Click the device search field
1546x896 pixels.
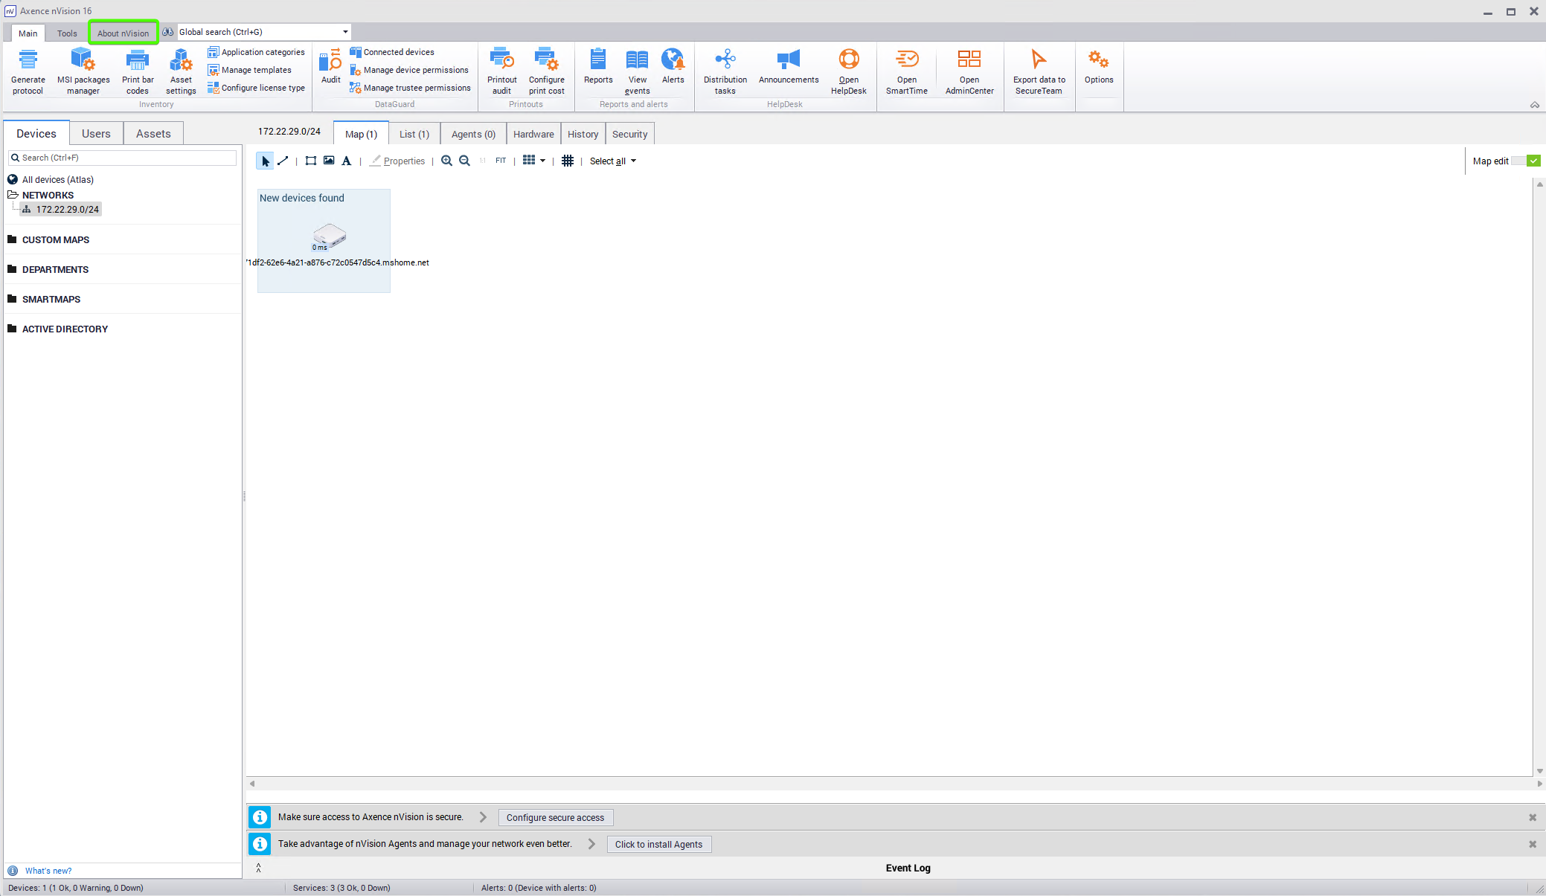pyautogui.click(x=123, y=158)
